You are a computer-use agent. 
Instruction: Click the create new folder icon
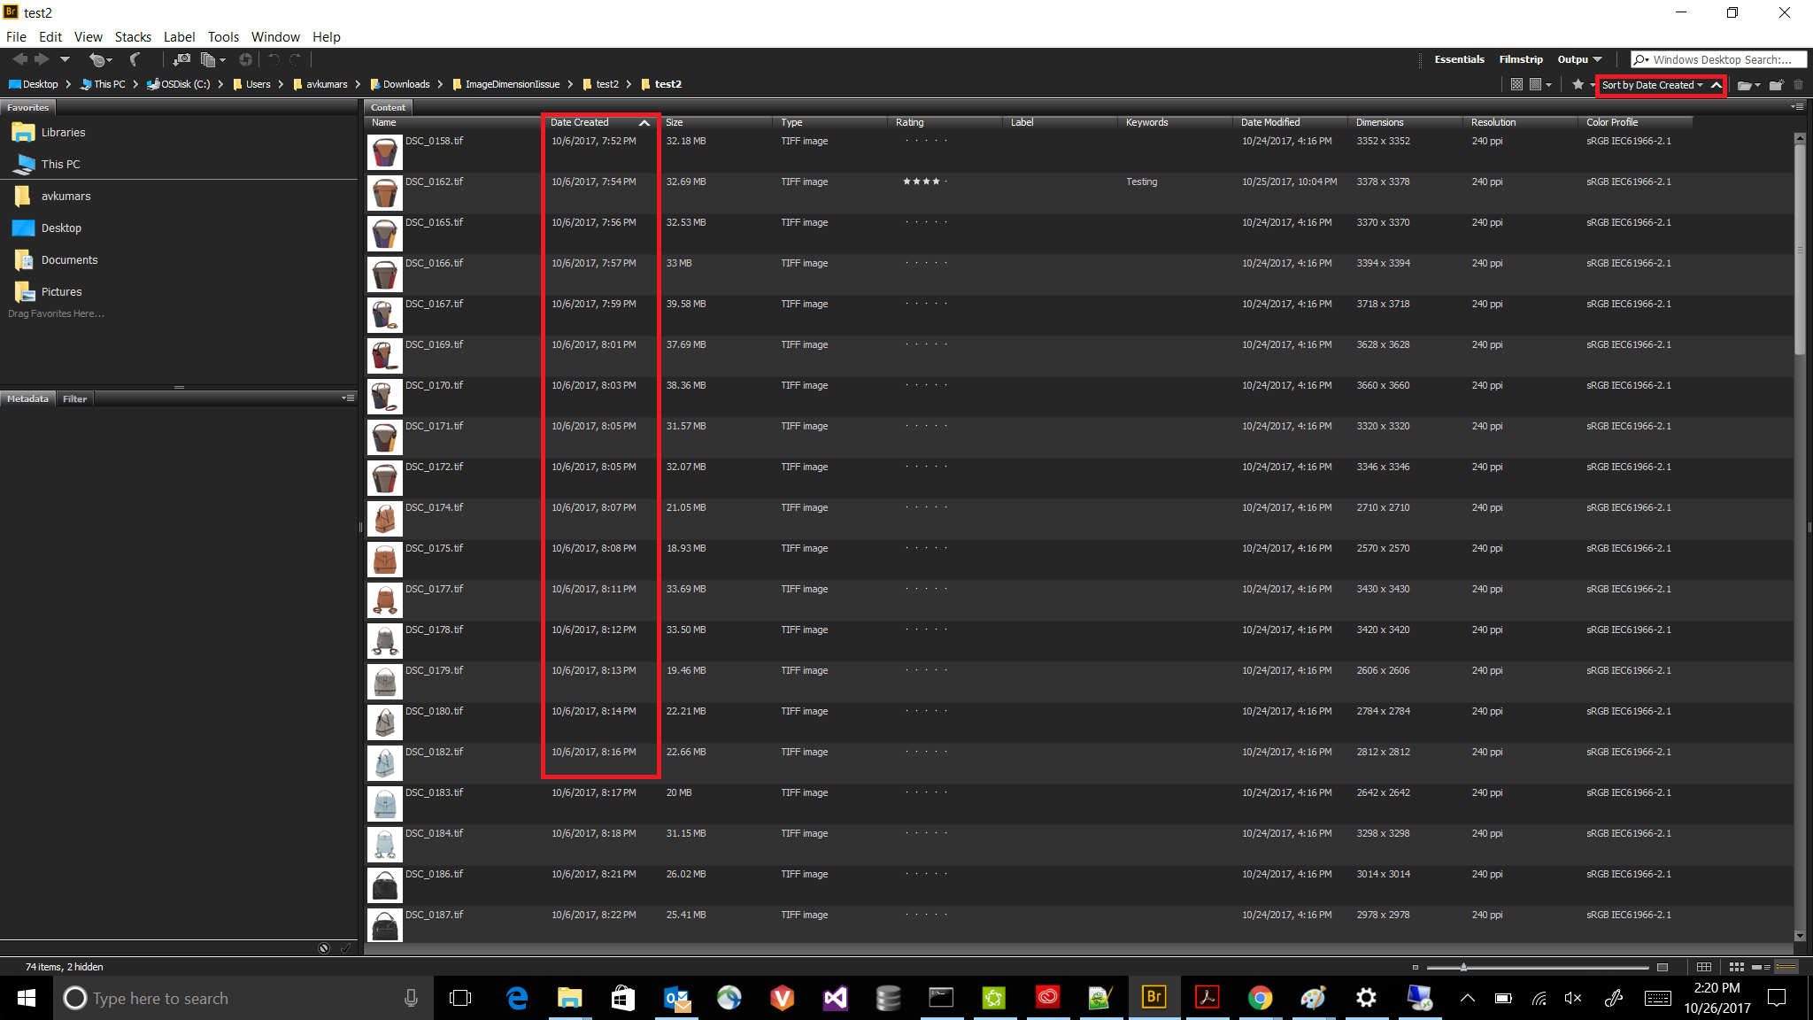pyautogui.click(x=1775, y=85)
